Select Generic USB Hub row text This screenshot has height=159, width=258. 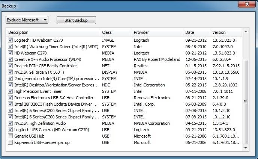click(29, 136)
